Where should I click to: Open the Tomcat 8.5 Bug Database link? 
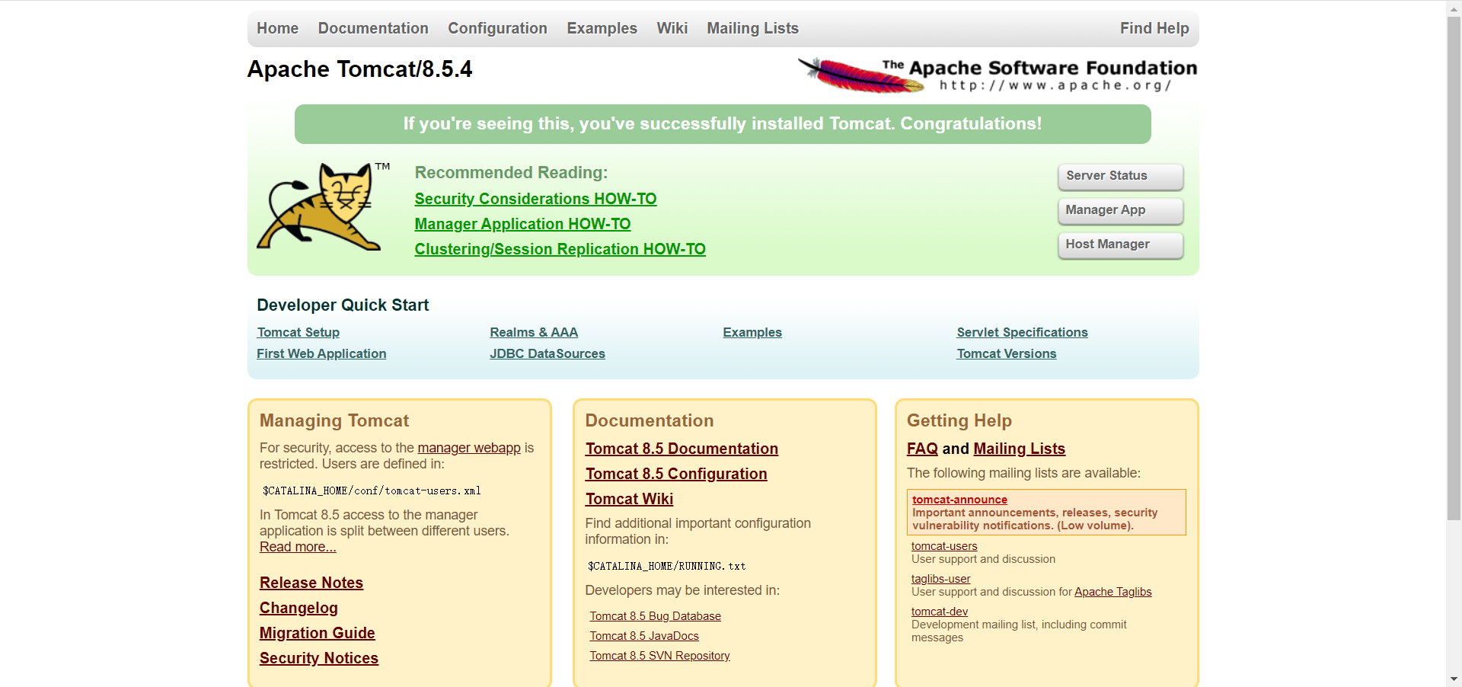point(655,616)
